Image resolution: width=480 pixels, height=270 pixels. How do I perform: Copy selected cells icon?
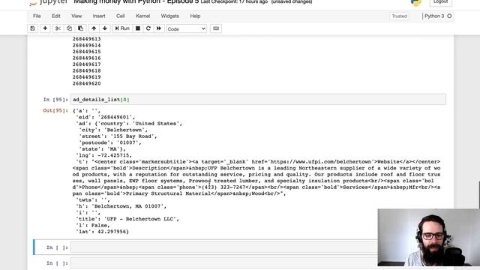[x=69, y=28]
